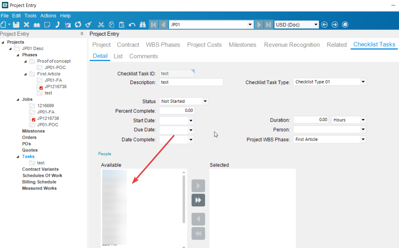This screenshot has width=399, height=248.
Task: Collapse the Phases tree node
Action: [18, 55]
